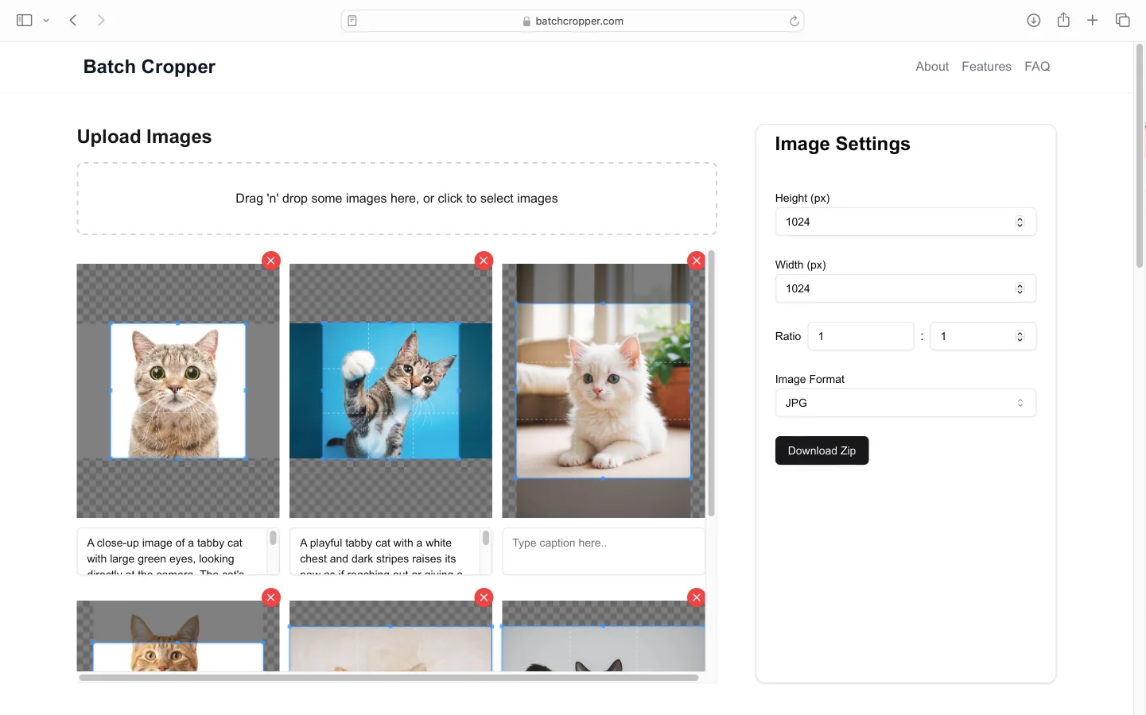Image resolution: width=1146 pixels, height=715 pixels.
Task: Open a new browser tab
Action: point(1092,20)
